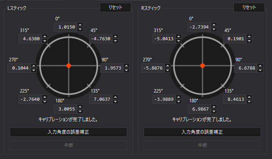Click the R stick 270° field showing -5.8876
The image size is (272, 159).
[153, 68]
